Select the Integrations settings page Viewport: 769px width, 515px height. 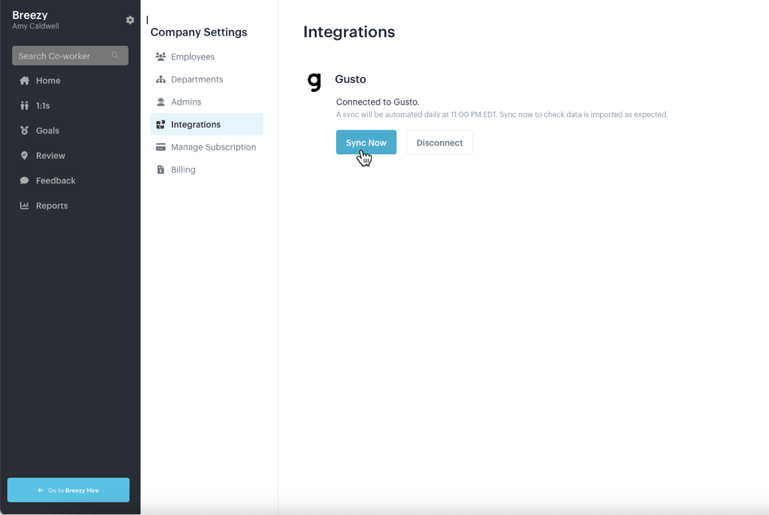click(x=206, y=124)
